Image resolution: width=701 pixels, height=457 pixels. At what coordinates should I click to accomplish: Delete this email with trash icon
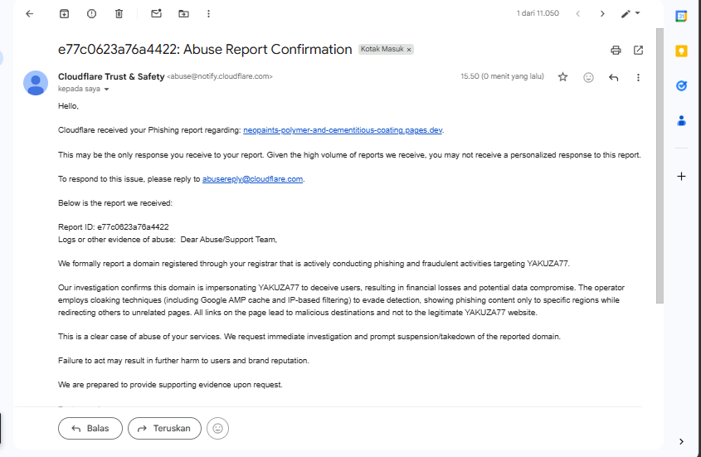[x=119, y=14]
